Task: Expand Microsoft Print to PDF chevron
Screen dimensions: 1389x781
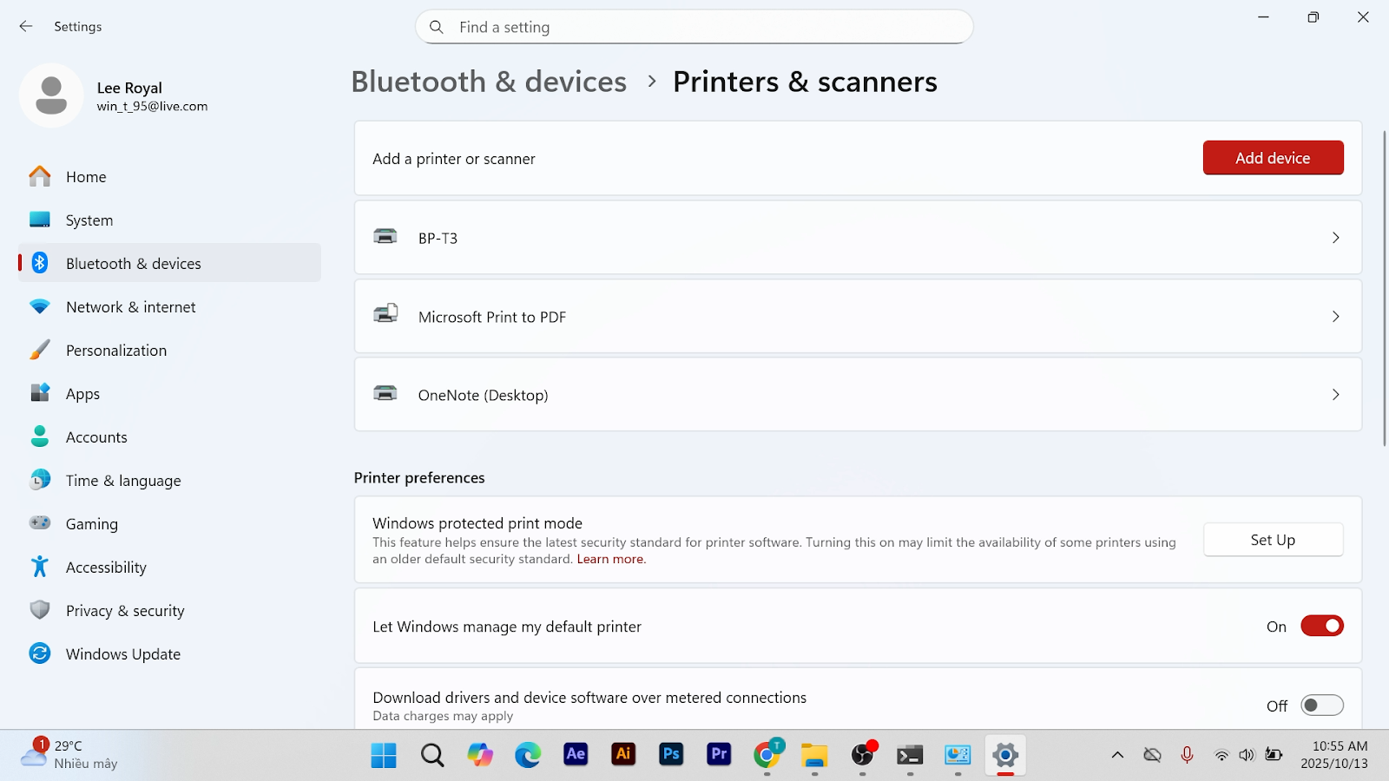Action: tap(1335, 317)
